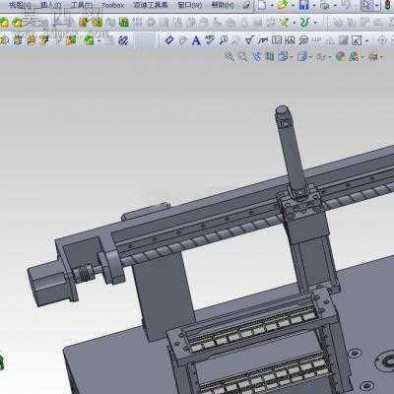Expand the View Orientation dropdown arrow
The image size is (394, 394).
pos(292,57)
